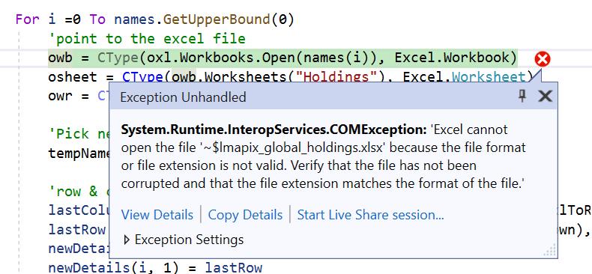Place cursor in 'point to the excel file comment
Screen dimensions: 592x274
(x=147, y=38)
